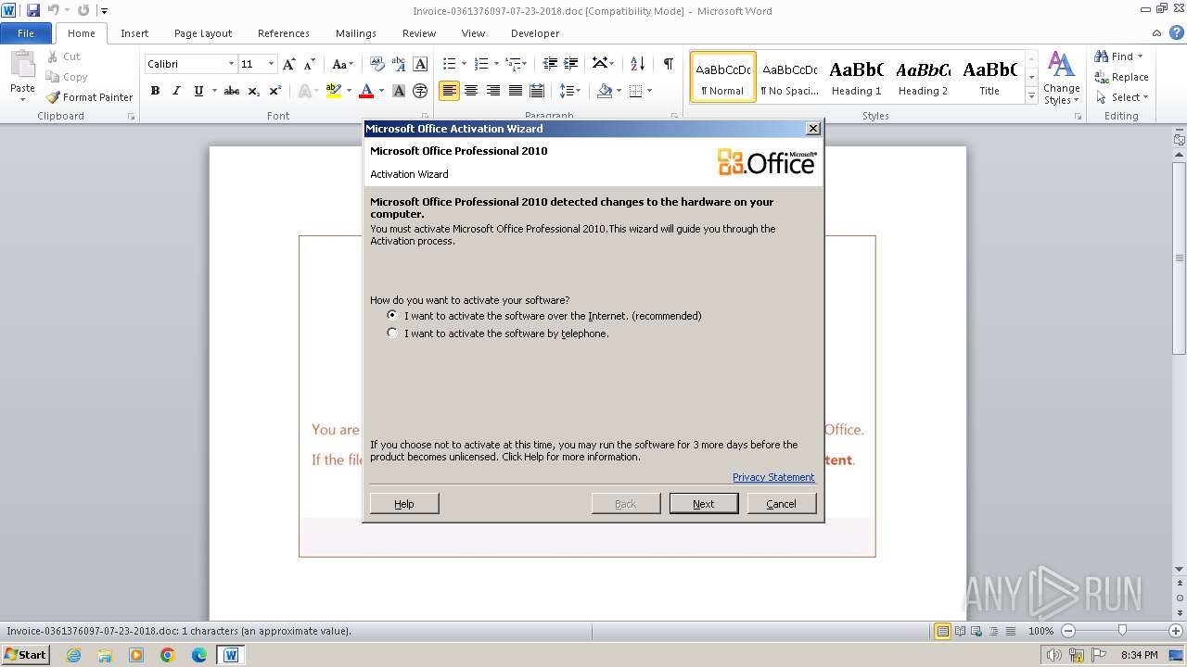Viewport: 1187px width, 667px height.
Task: Switch to Mailings tab
Action: tap(356, 33)
